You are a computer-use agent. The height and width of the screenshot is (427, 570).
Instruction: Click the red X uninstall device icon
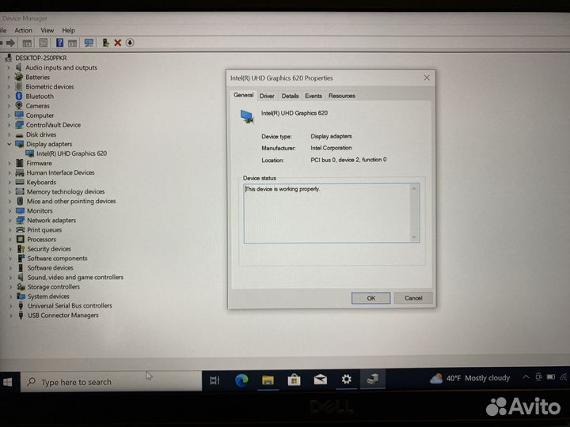[117, 43]
